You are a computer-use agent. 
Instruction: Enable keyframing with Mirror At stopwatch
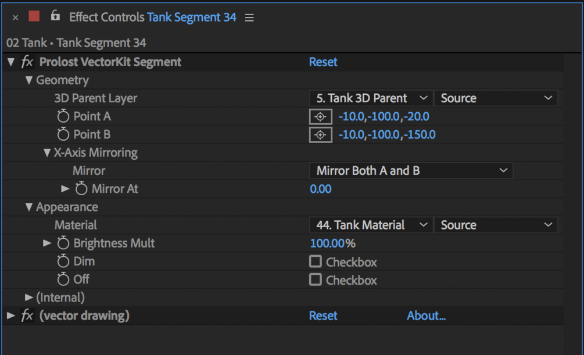(x=81, y=189)
